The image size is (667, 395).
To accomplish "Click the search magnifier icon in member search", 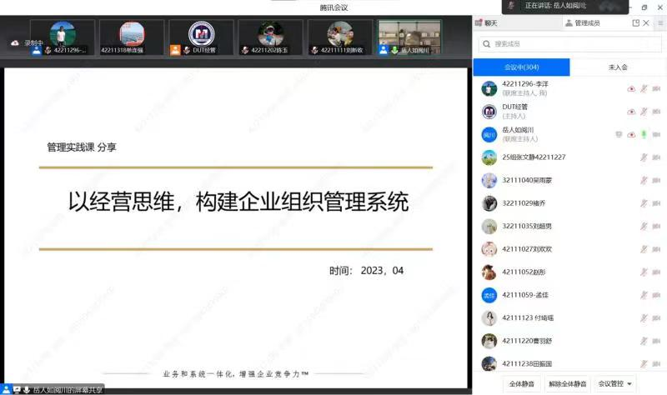I will pyautogui.click(x=487, y=43).
